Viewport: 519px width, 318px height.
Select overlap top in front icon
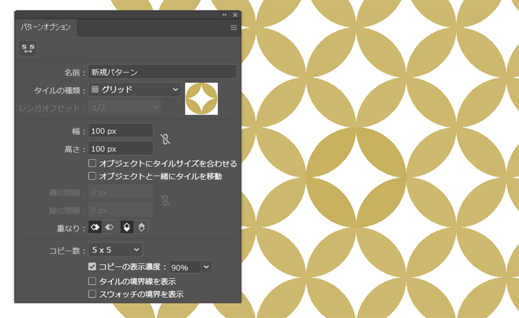click(x=127, y=227)
